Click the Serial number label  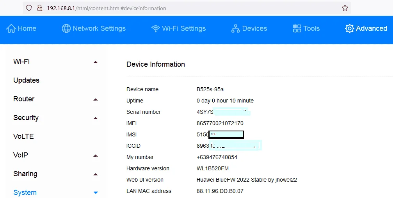144,112
